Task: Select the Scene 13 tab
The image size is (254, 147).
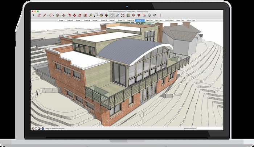Action: coord(121,20)
